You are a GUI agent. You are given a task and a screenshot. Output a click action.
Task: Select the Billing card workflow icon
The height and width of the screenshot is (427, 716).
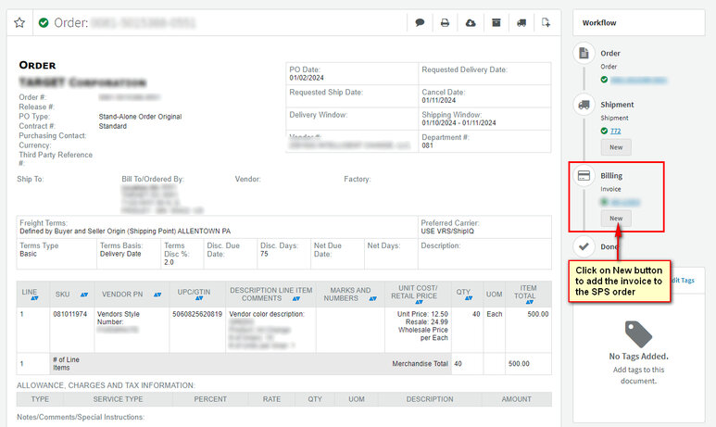[584, 176]
